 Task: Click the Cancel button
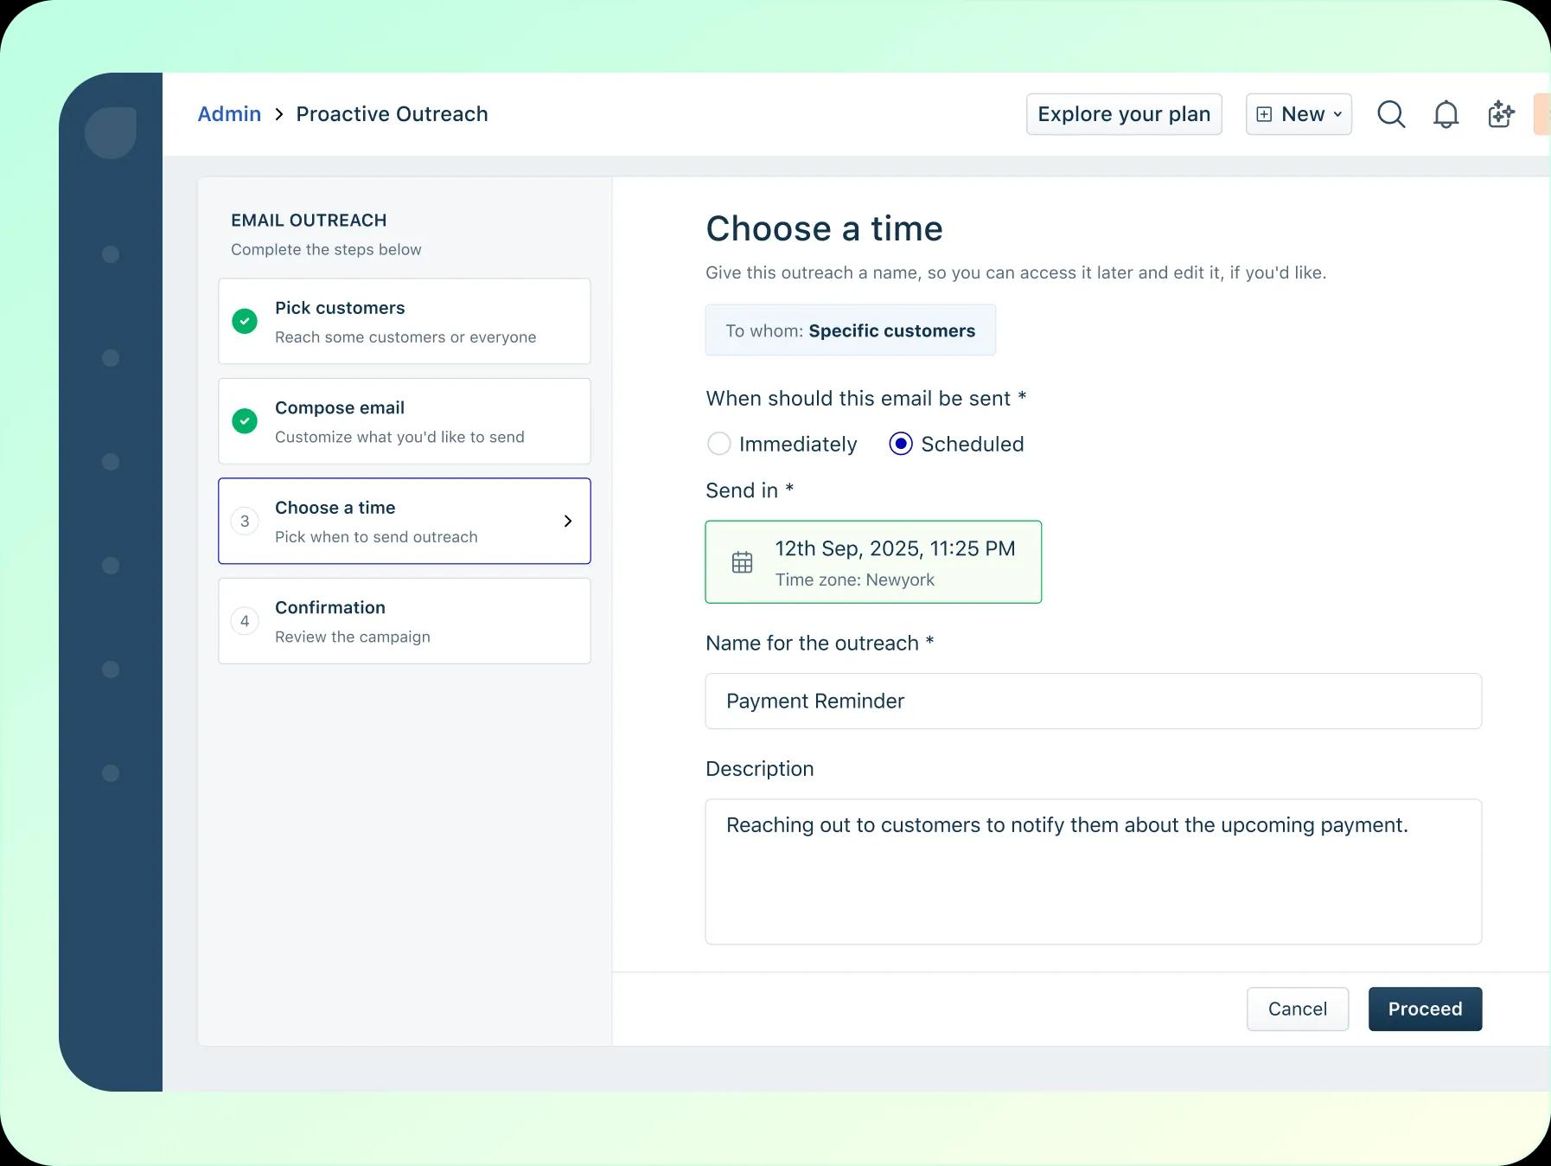pos(1297,1009)
